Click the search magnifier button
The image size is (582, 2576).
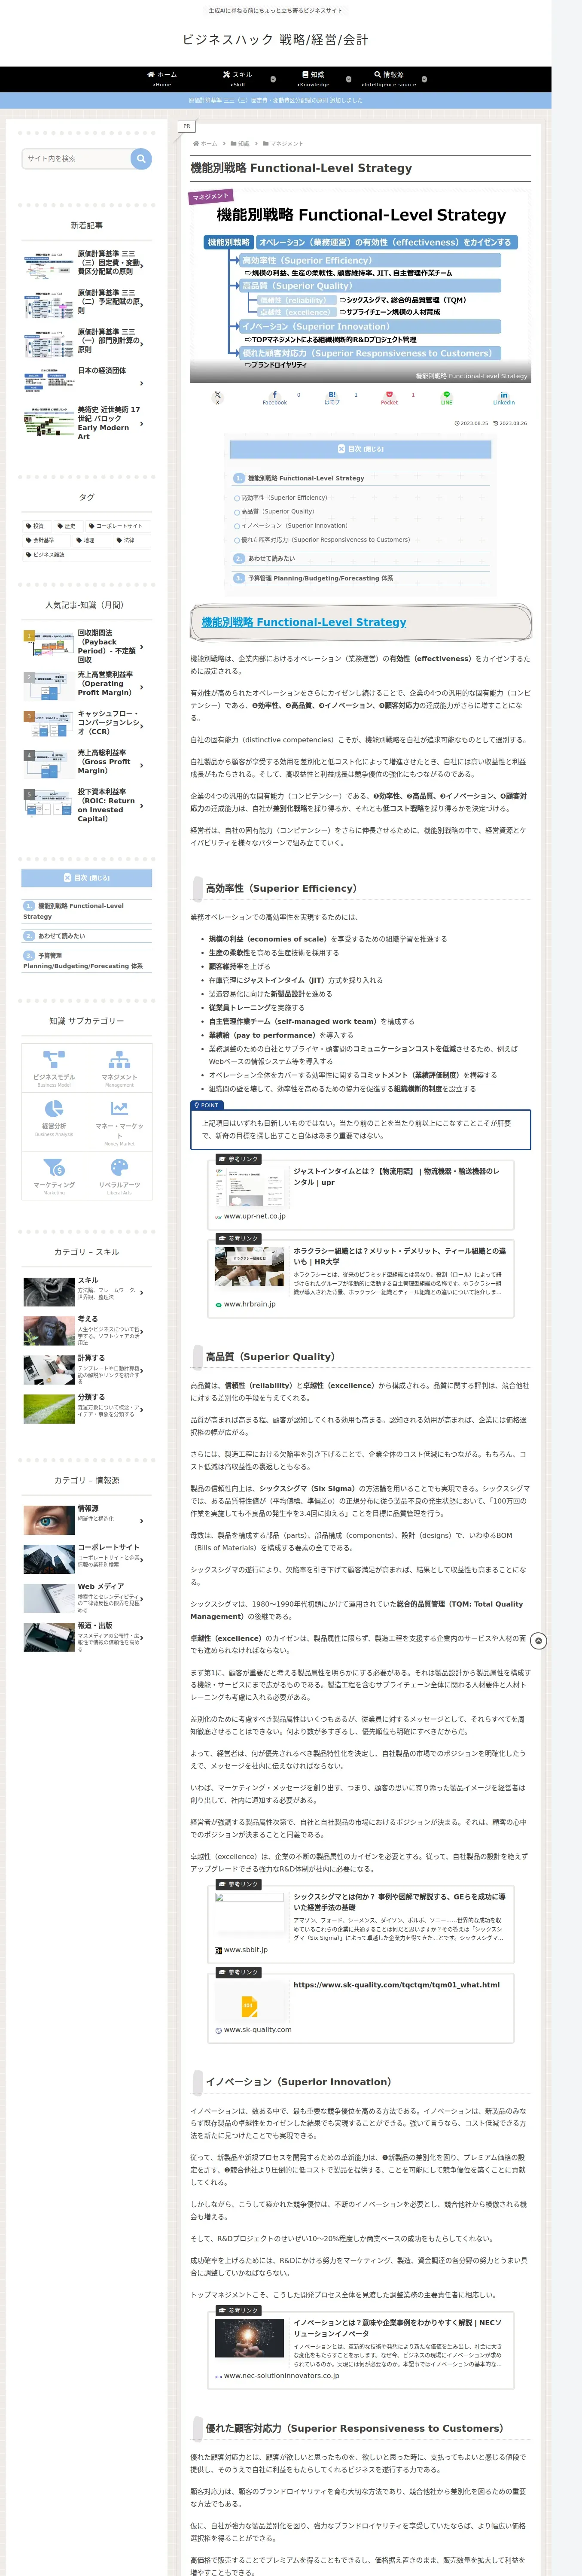click(141, 158)
